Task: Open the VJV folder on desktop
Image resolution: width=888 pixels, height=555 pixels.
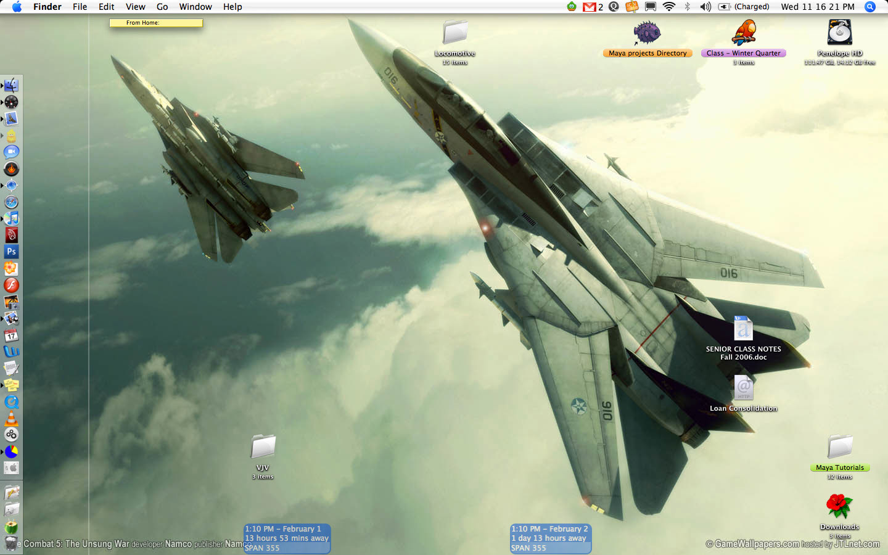Action: 263,446
